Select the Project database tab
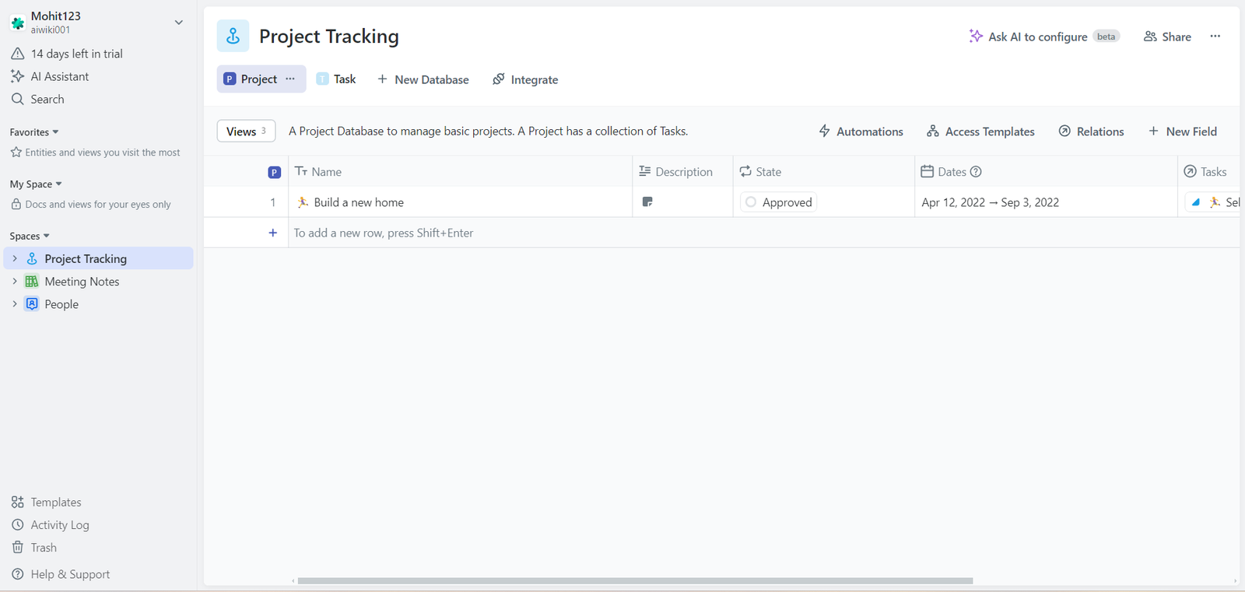 pos(251,79)
